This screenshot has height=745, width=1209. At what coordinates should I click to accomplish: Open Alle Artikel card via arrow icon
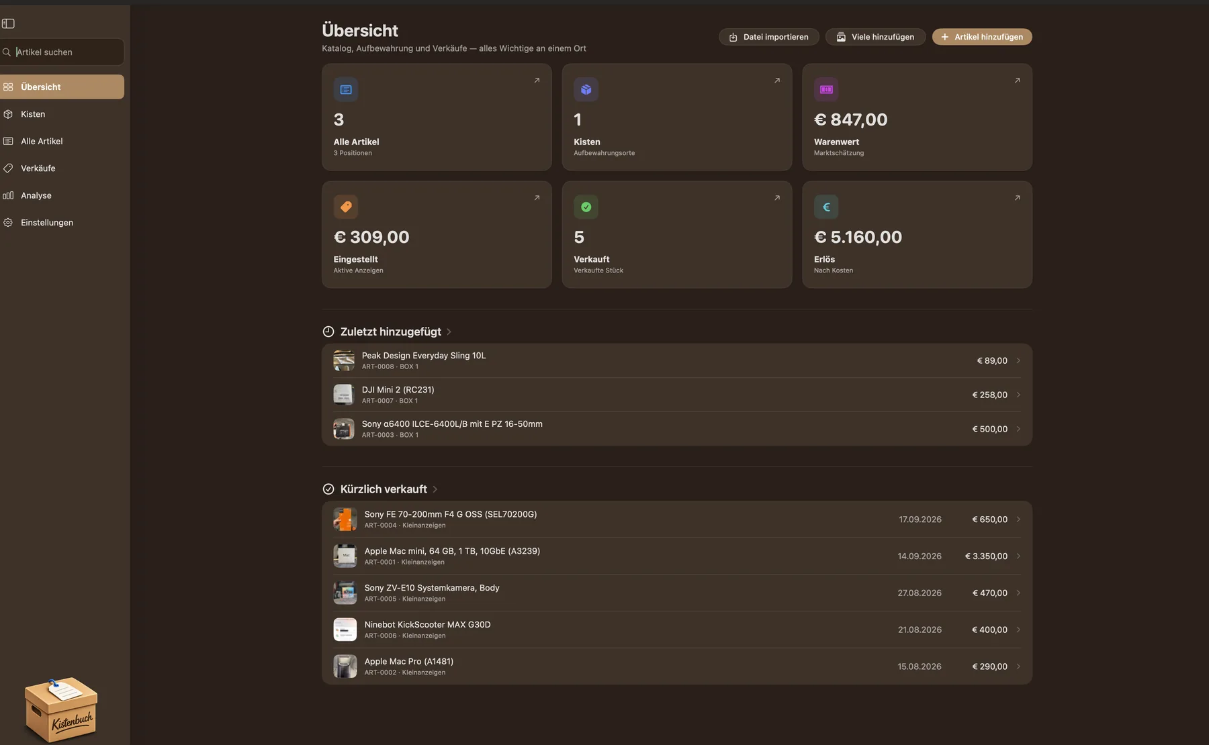[537, 81]
